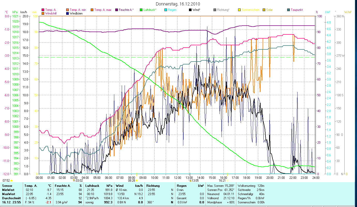Toggle the Solar series label

point(269,10)
